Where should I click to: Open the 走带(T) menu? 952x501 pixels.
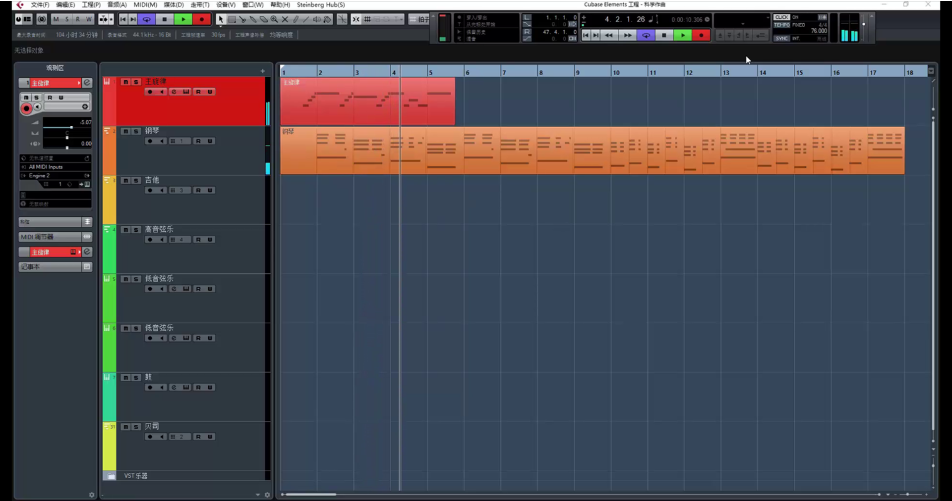click(x=200, y=5)
